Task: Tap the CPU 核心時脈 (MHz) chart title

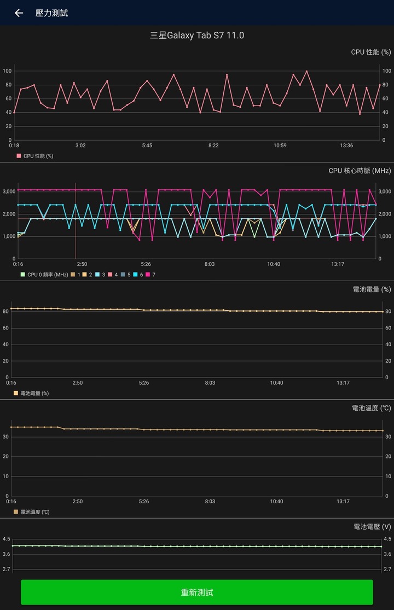Action: pyautogui.click(x=360, y=171)
